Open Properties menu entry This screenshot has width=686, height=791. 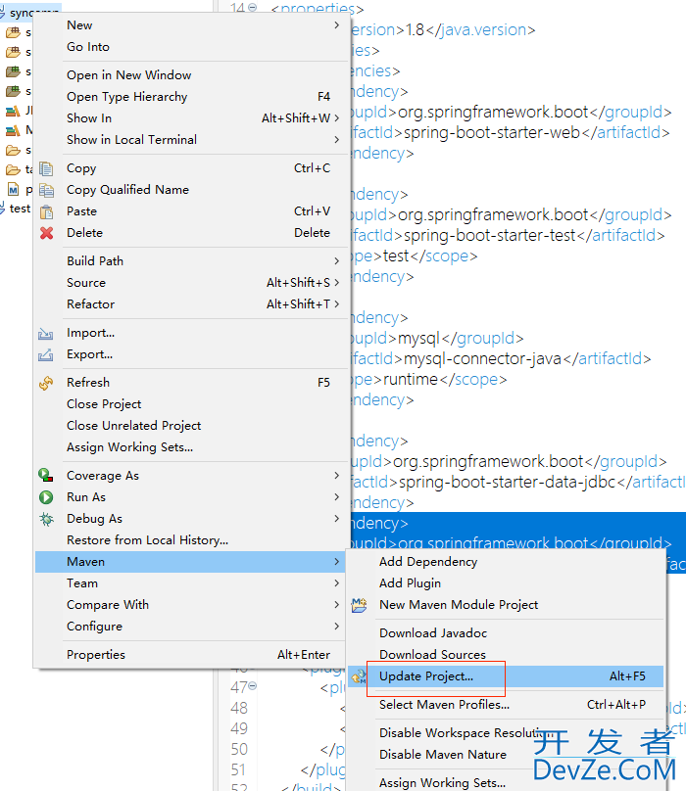pyautogui.click(x=191, y=655)
